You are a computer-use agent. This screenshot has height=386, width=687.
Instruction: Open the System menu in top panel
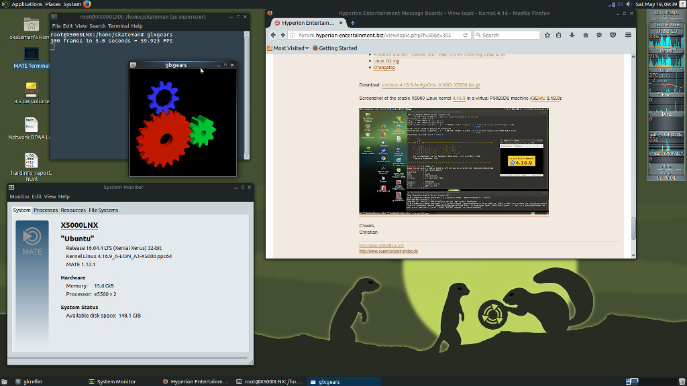point(72,4)
